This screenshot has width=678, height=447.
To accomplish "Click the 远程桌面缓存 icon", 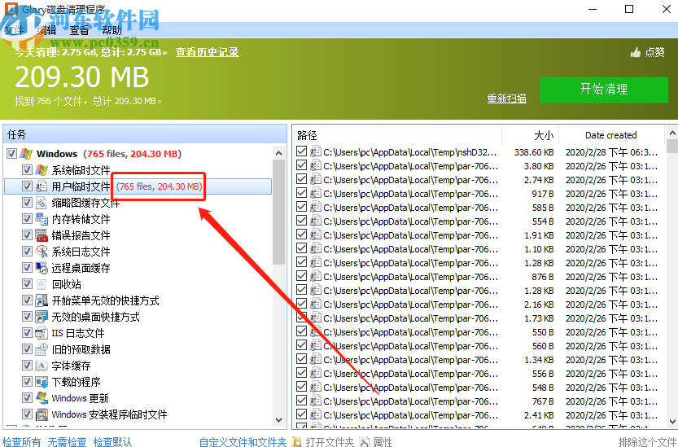I will tap(42, 268).
